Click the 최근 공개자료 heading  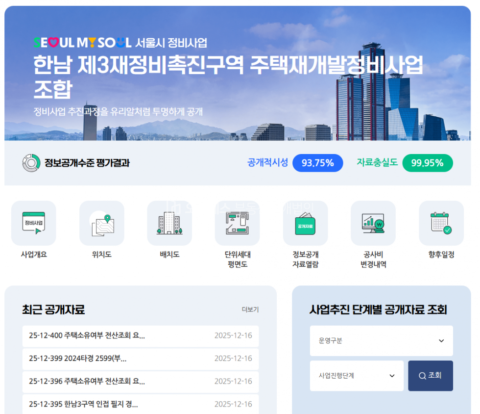[x=53, y=310]
